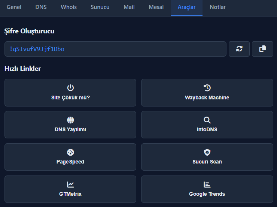Copy the generated password to clipboard
The width and height of the screenshot is (277, 207).
262,49
